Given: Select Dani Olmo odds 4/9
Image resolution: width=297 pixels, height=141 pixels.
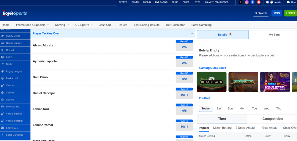Looking at the screenshot, I should point(184,79).
